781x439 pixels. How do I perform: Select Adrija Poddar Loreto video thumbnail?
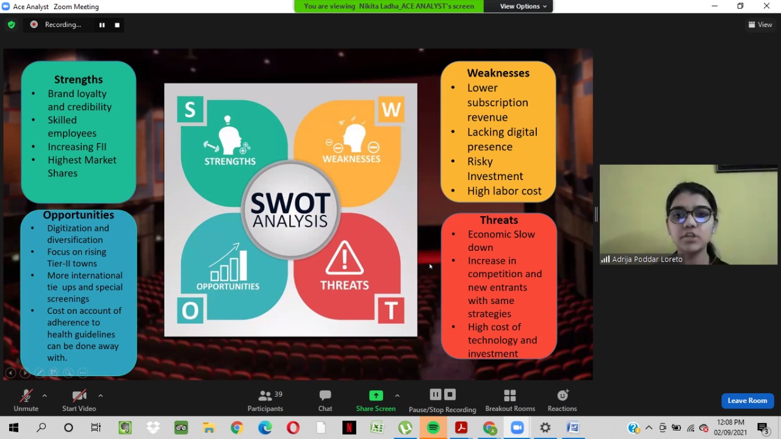pyautogui.click(x=688, y=214)
